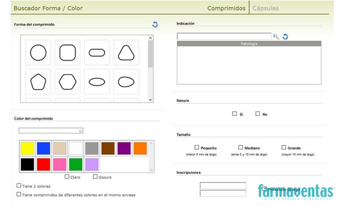Screen dimensions: 344x206
Task: Check Pequeño size checkbox
Action: (x=197, y=147)
